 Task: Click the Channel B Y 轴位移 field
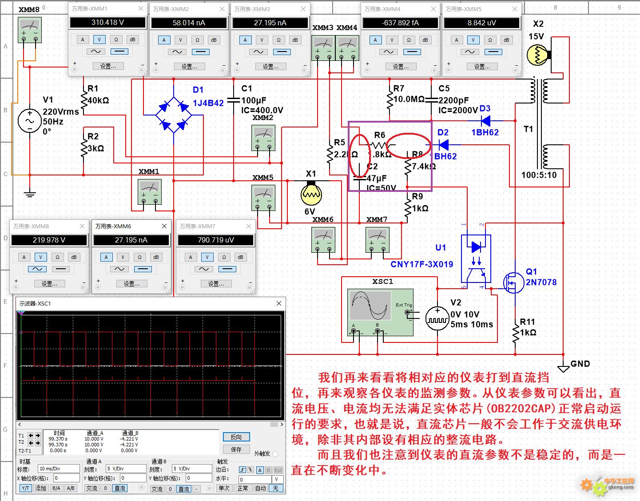coord(199,478)
